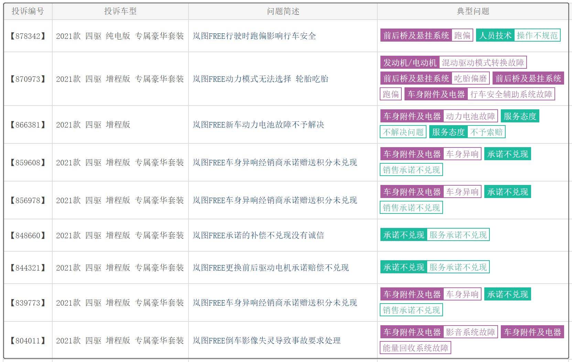
Task: Click the 车身异响 tag in row 859608
Action: pyautogui.click(x=462, y=154)
